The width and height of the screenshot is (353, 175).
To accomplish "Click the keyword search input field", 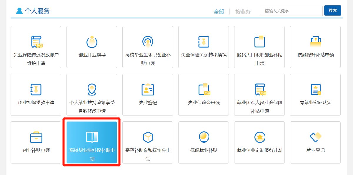I will point(291,11).
